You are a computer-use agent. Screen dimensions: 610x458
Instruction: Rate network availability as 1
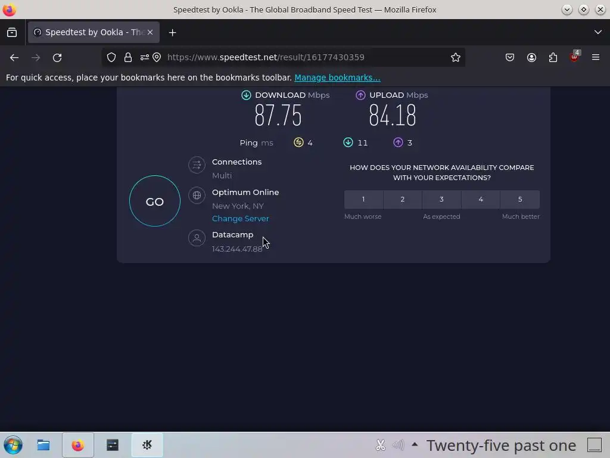[363, 199]
